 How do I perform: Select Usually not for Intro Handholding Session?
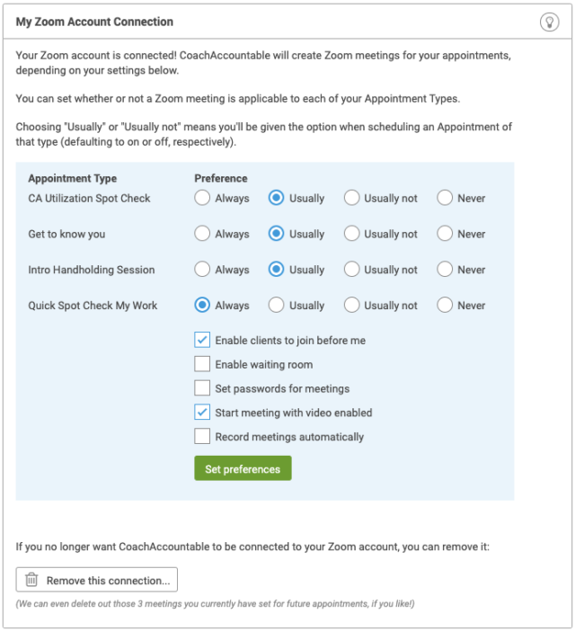click(x=351, y=270)
